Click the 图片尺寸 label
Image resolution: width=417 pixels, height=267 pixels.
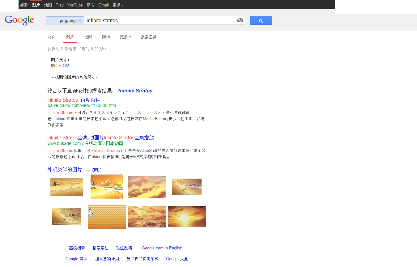tap(60, 60)
